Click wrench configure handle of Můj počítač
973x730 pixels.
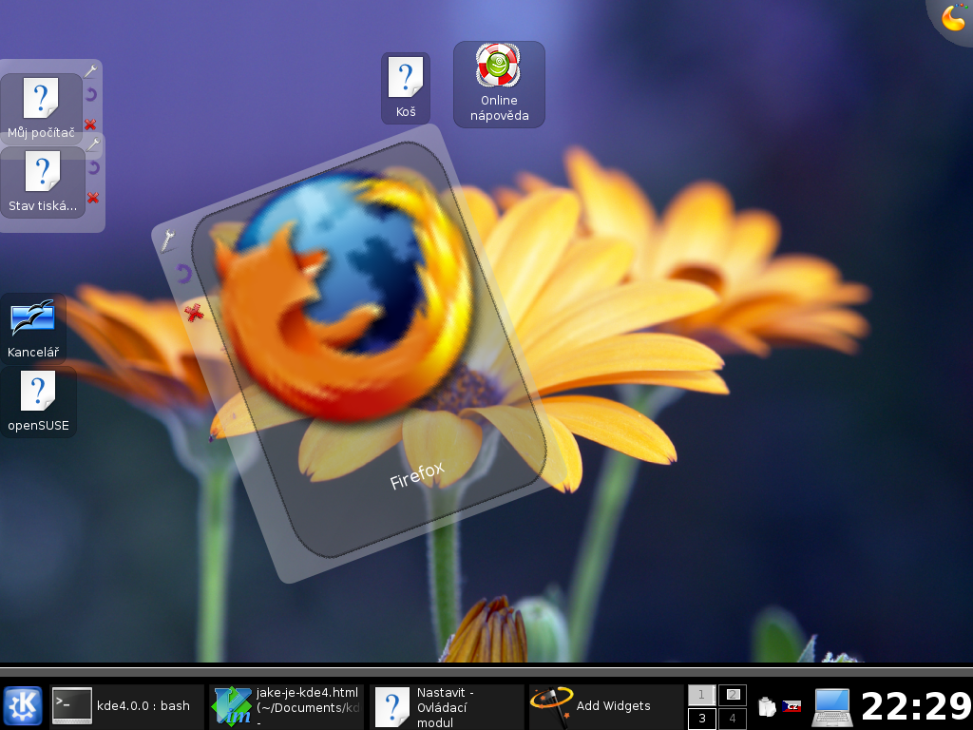pos(90,70)
